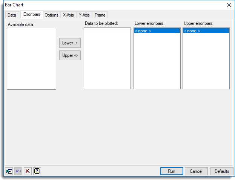Click inside the Data to be plotted list
This screenshot has width=235, height=180.
[107, 59]
